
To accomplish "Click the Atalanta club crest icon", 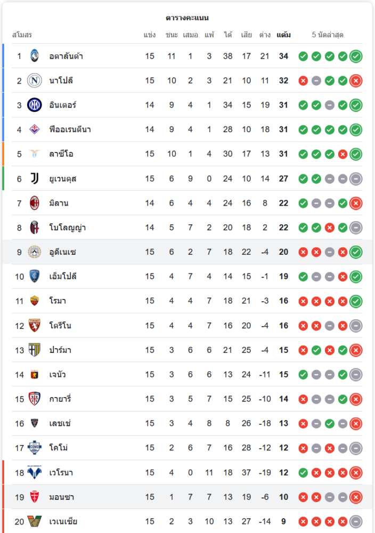I will pyautogui.click(x=35, y=56).
